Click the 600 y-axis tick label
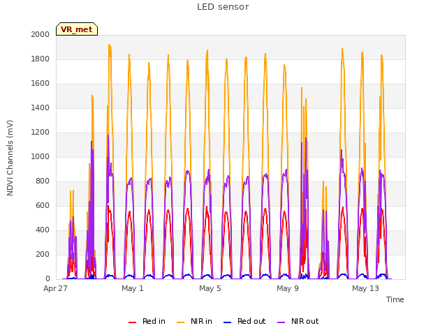The height and width of the screenshot is (335, 447). tap(43, 205)
